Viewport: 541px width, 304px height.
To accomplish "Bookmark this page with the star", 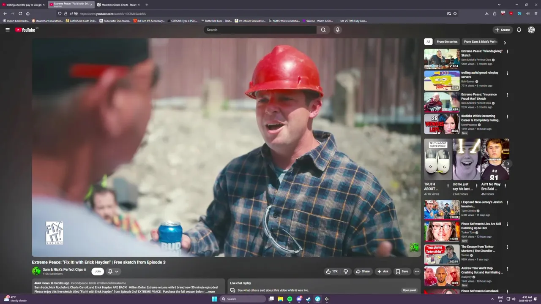I will point(455,14).
